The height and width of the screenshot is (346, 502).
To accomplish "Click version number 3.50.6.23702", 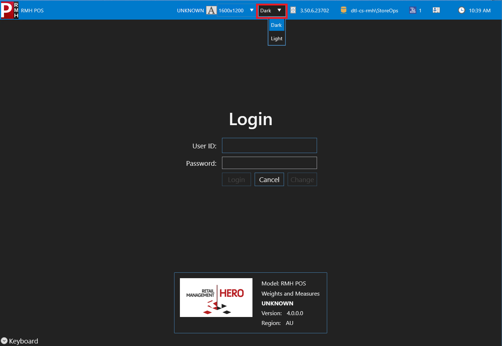I will [x=314, y=11].
